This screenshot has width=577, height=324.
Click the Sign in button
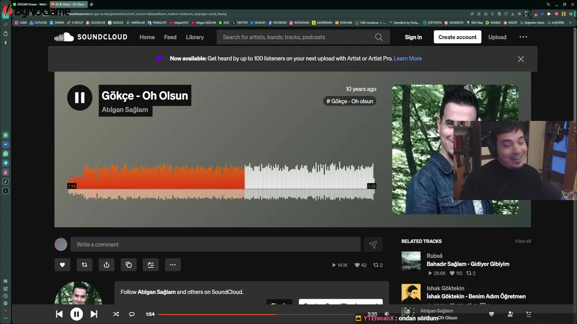pos(413,37)
